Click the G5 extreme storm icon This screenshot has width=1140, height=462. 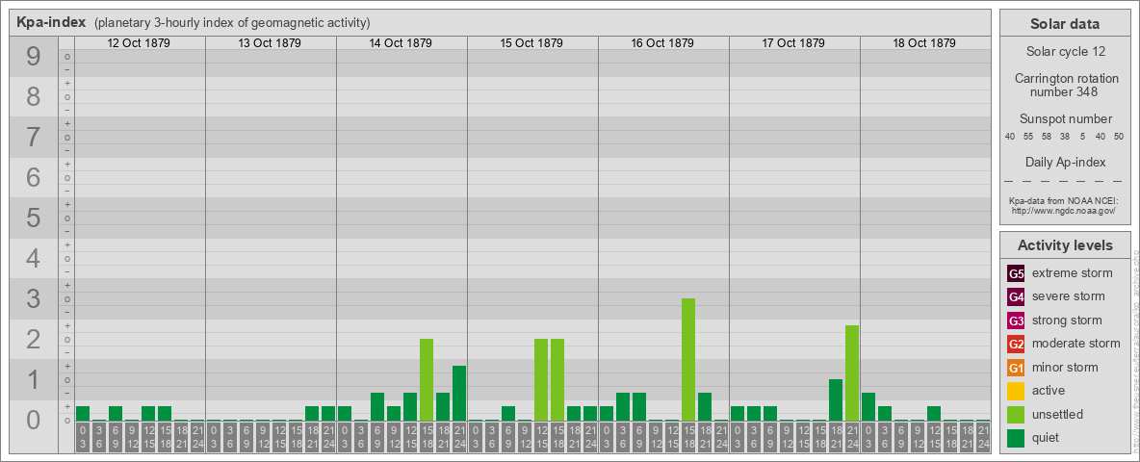point(1016,273)
